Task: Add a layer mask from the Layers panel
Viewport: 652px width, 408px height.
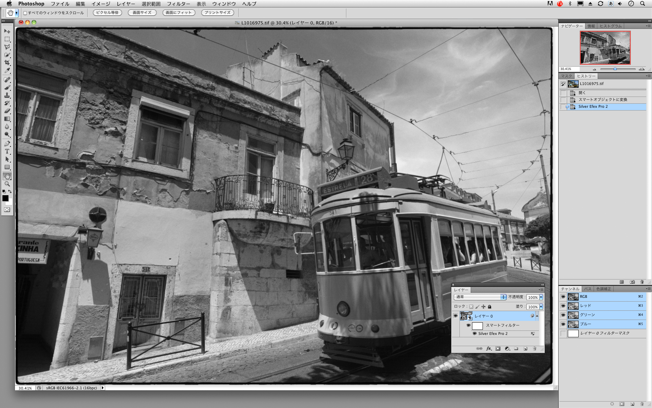Action: 498,348
